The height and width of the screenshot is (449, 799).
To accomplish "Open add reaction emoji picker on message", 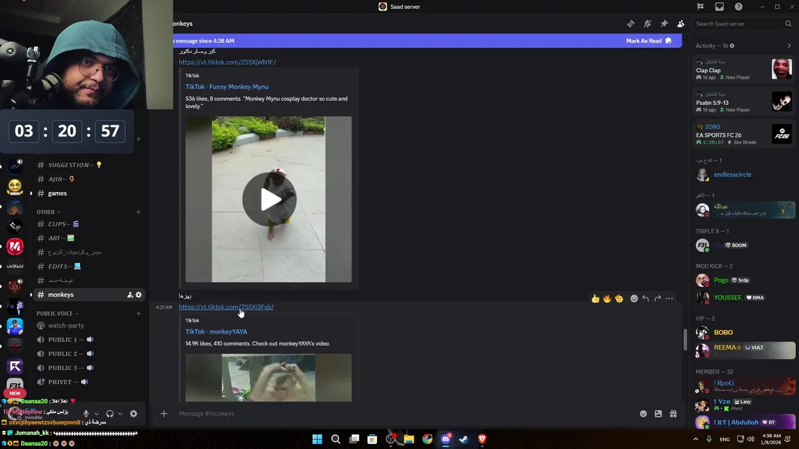I will point(634,299).
